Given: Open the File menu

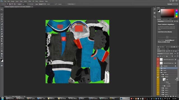Looking at the screenshot, I should click(x=5, y=1).
